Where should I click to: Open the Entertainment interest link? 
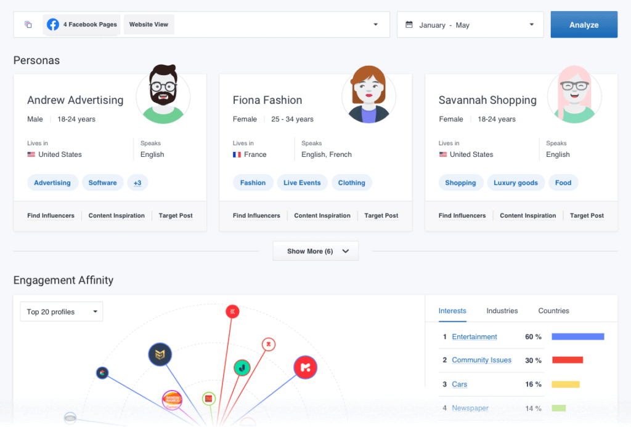(474, 337)
